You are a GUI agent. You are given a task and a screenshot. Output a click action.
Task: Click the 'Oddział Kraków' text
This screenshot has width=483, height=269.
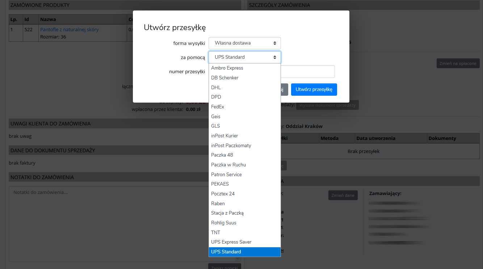click(304, 126)
